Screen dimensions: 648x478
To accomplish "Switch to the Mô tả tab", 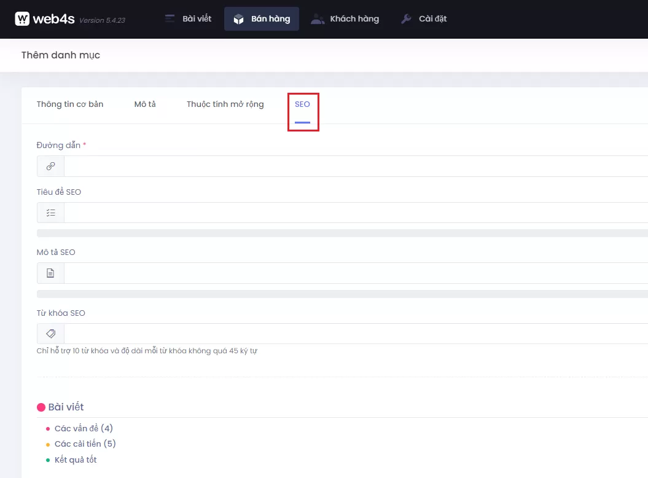I will coord(145,104).
